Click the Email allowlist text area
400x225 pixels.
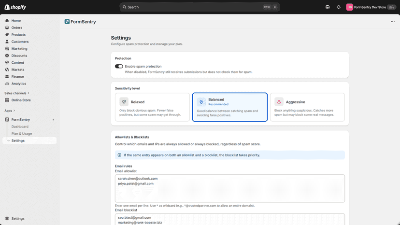[x=230, y=188]
